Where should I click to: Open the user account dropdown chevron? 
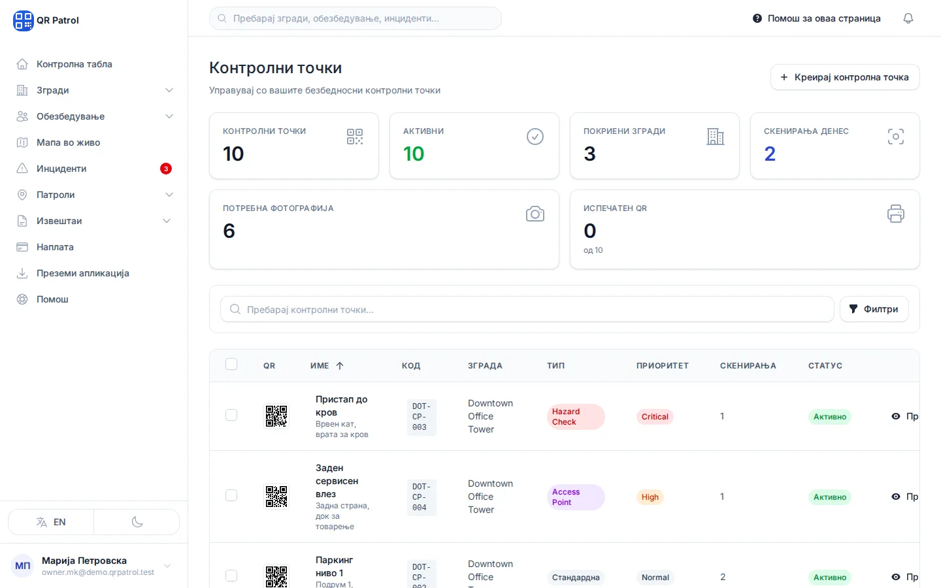[x=167, y=566]
